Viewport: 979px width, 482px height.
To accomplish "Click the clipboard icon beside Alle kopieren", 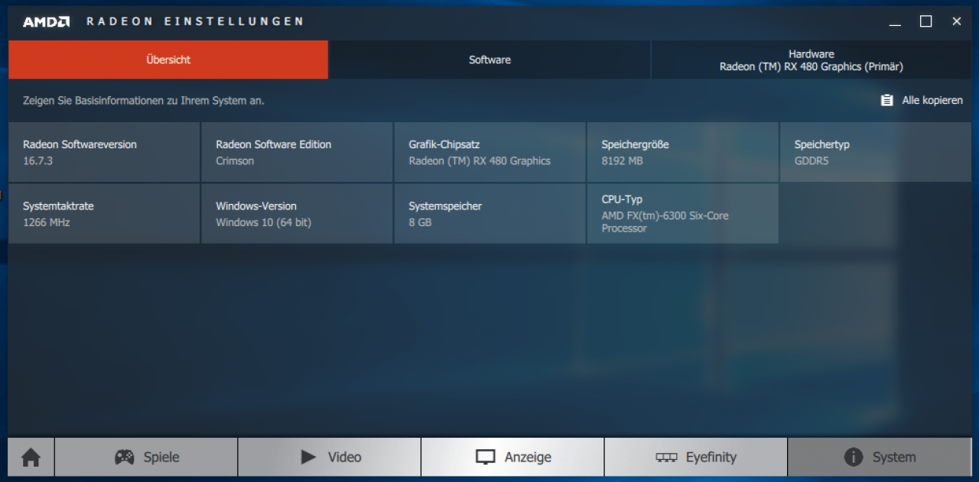I will coord(887,100).
